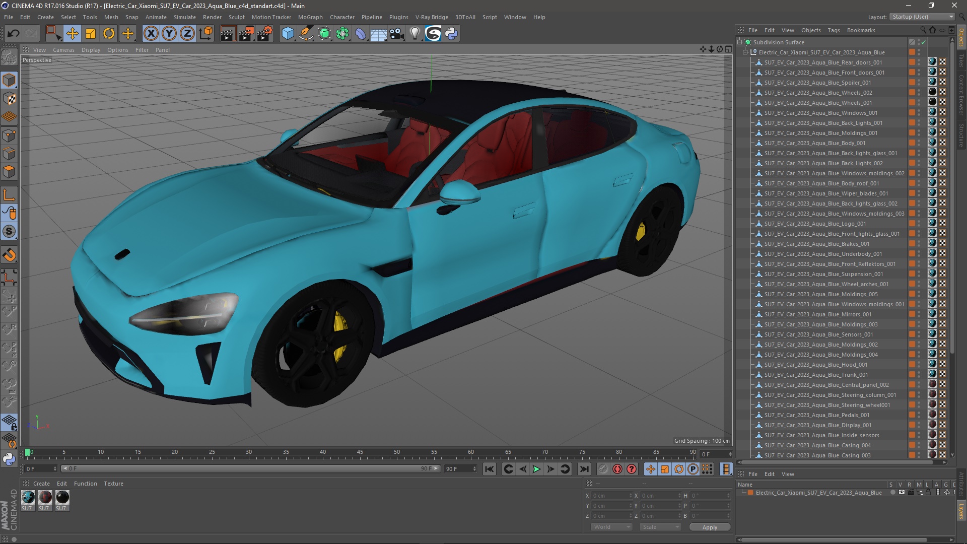Select the Move tool
The image size is (967, 544).
tap(73, 34)
